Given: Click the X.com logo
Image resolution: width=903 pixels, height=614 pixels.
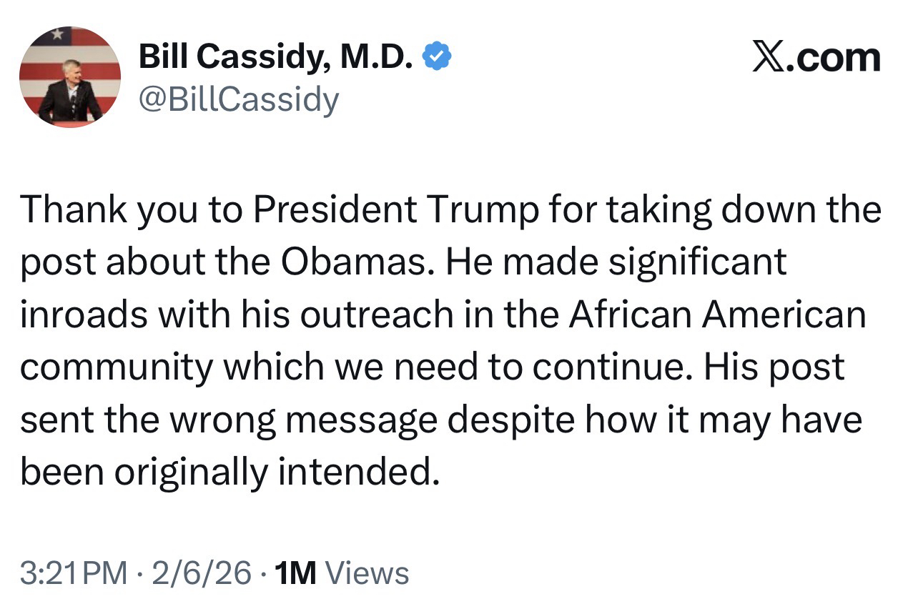Looking at the screenshot, I should click(815, 56).
